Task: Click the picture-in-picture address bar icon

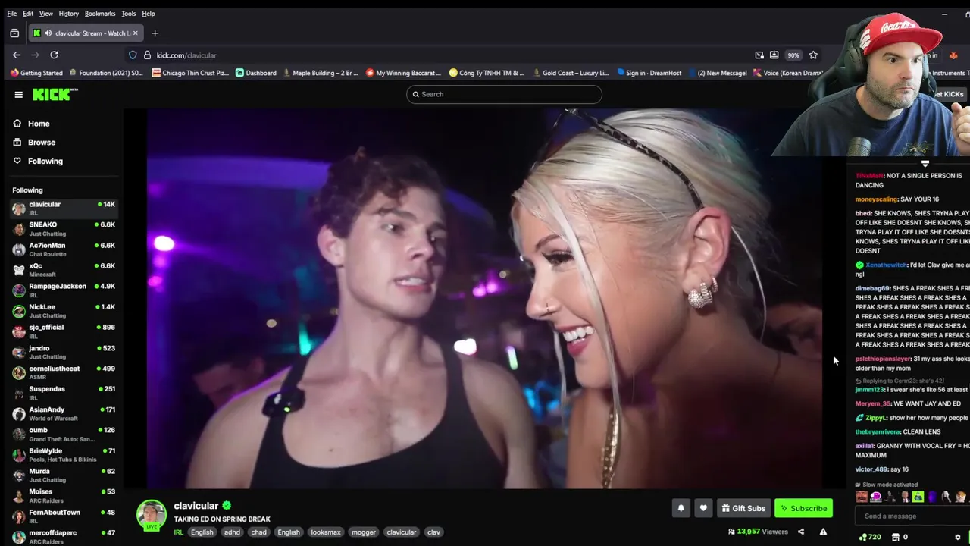Action: [759, 55]
